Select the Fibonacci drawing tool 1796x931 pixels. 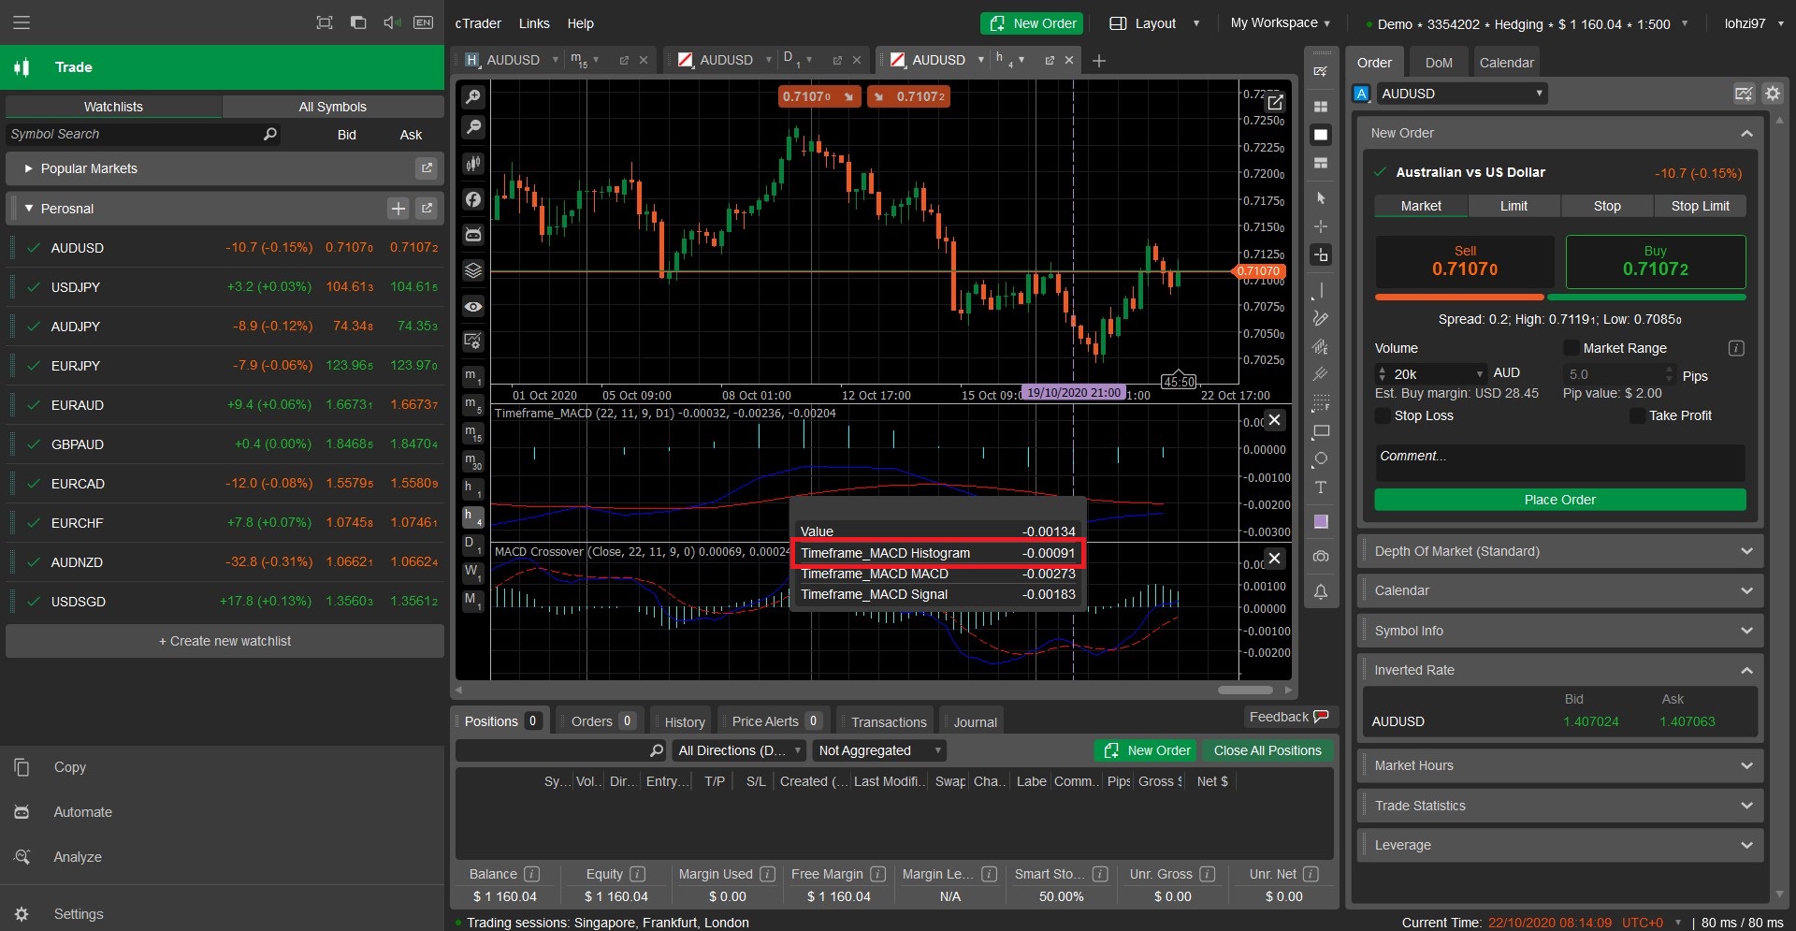1321,403
